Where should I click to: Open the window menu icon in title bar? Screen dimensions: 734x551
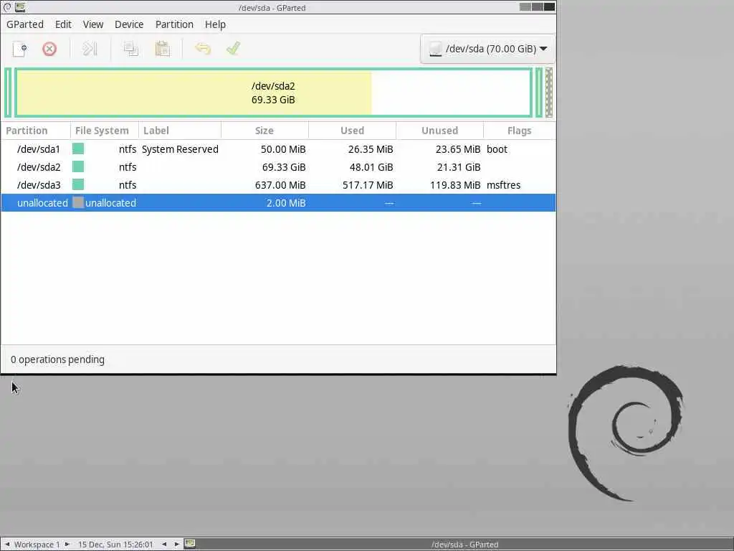7,7
